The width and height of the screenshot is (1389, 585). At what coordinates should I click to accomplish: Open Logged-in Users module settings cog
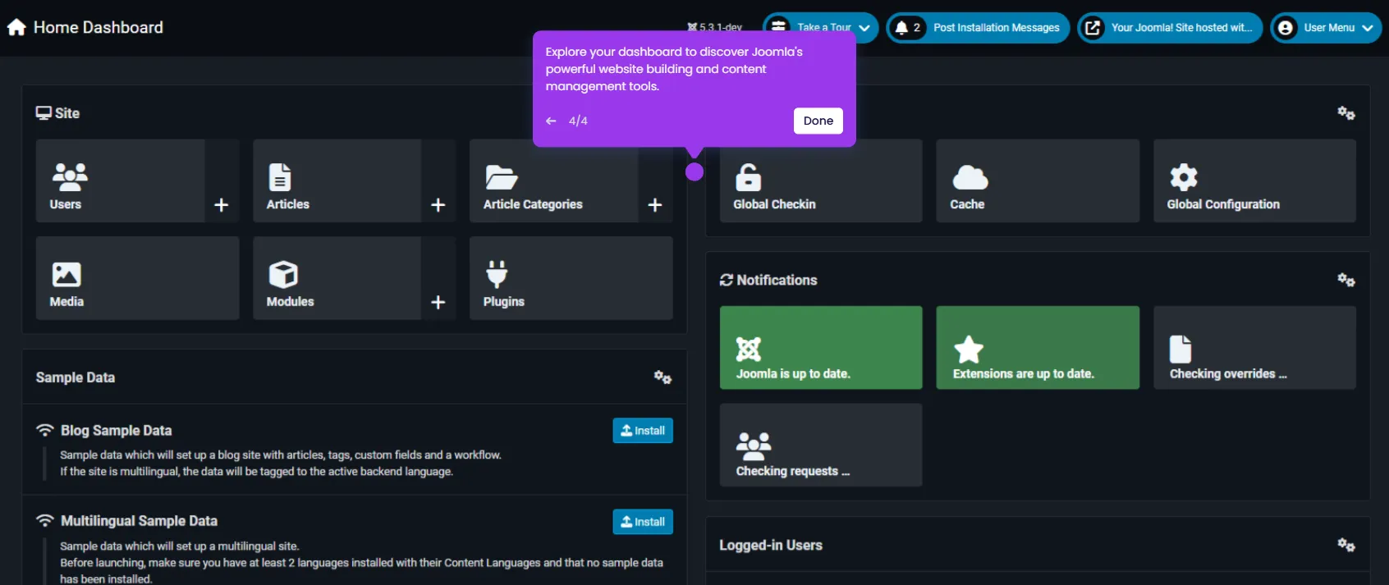tap(1345, 545)
